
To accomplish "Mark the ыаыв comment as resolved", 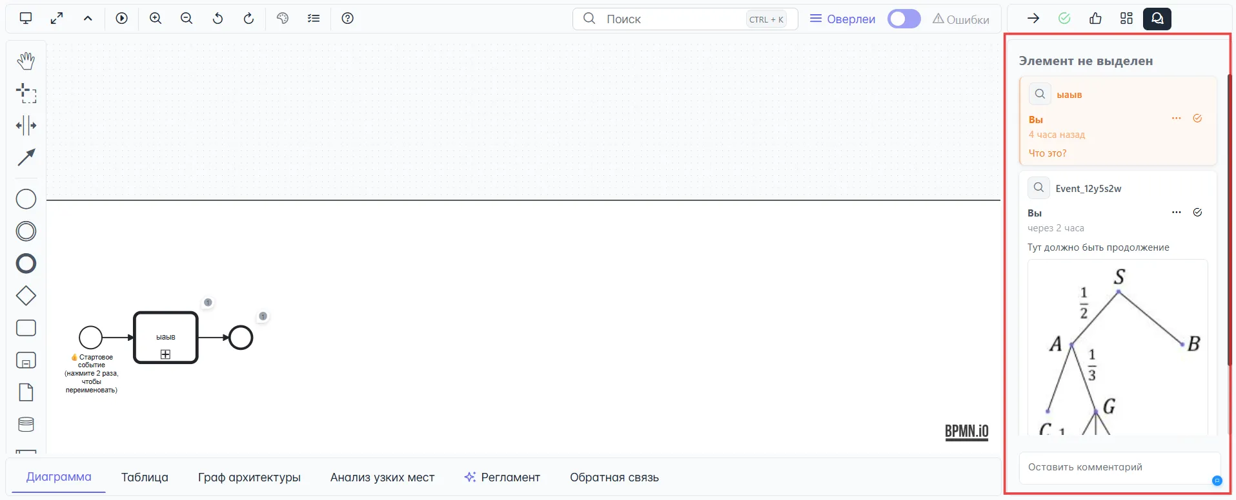I will coord(1197,119).
